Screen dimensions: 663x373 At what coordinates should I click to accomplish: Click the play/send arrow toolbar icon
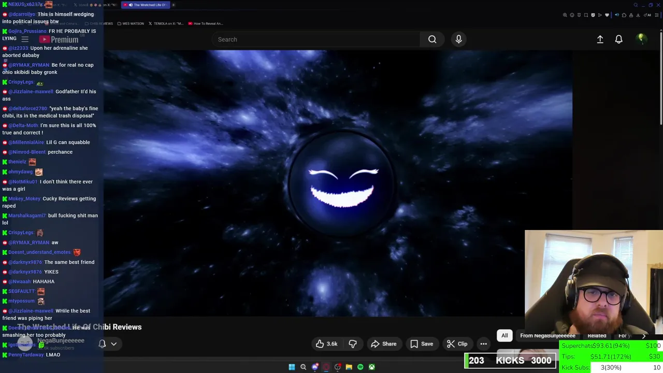pos(600,15)
